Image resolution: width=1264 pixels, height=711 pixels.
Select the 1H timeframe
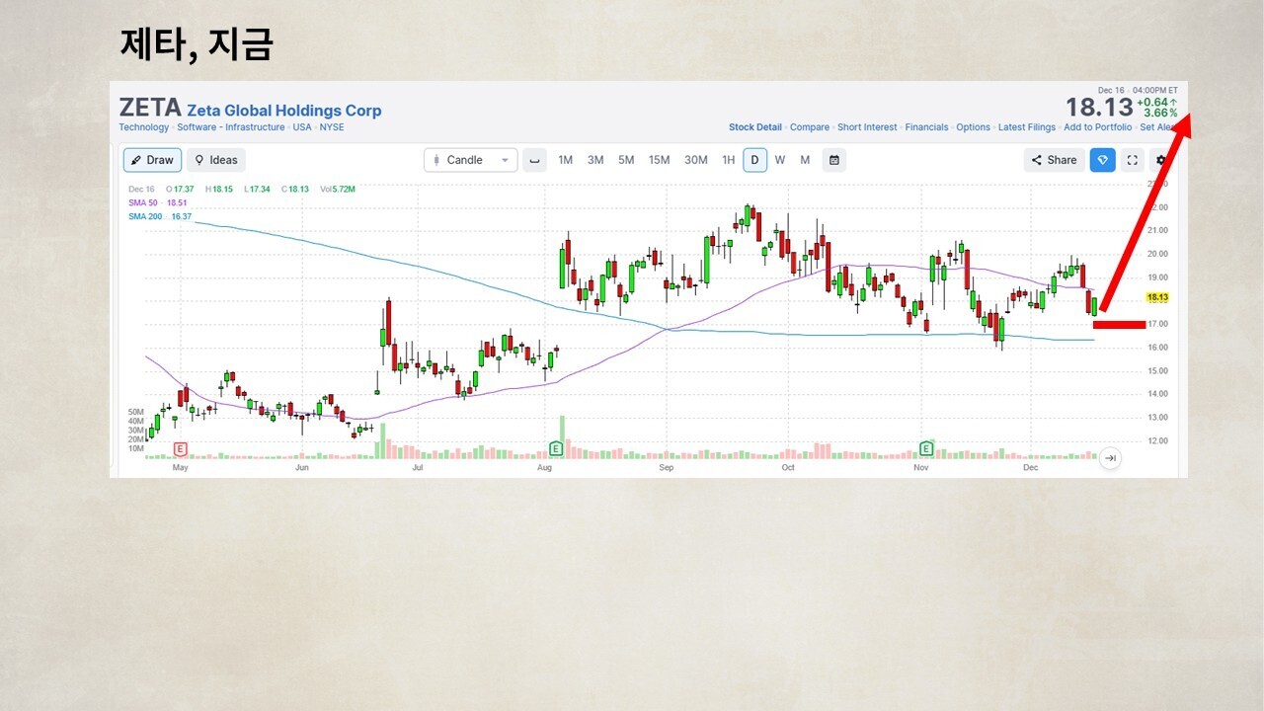point(728,160)
